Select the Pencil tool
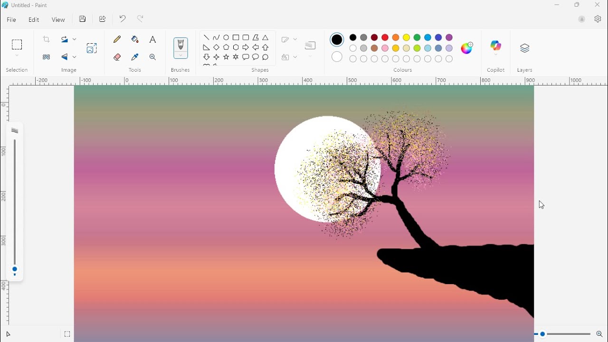Screen dimensions: 608x342 pyautogui.click(x=117, y=39)
